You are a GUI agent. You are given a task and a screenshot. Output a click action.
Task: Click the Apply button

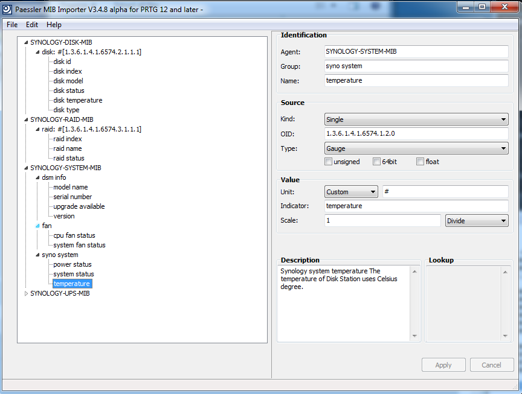443,365
